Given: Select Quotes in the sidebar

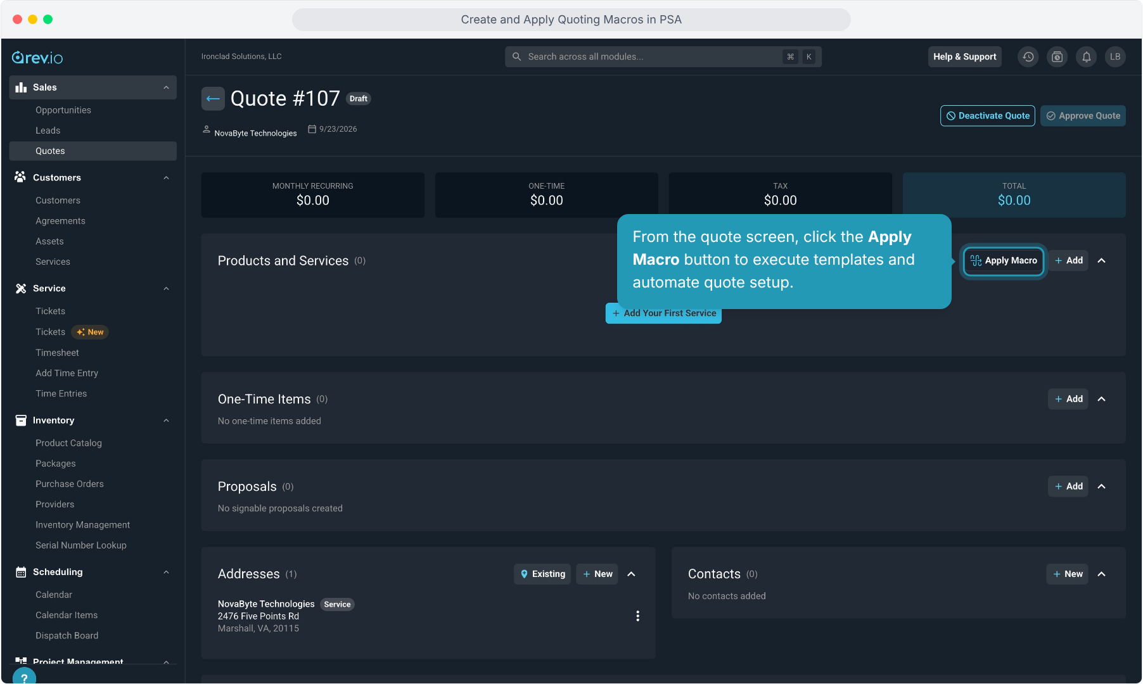Looking at the screenshot, I should pyautogui.click(x=93, y=151).
